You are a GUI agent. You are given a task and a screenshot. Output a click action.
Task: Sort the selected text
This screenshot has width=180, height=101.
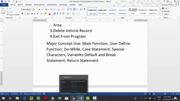pyautogui.click(x=81, y=9)
